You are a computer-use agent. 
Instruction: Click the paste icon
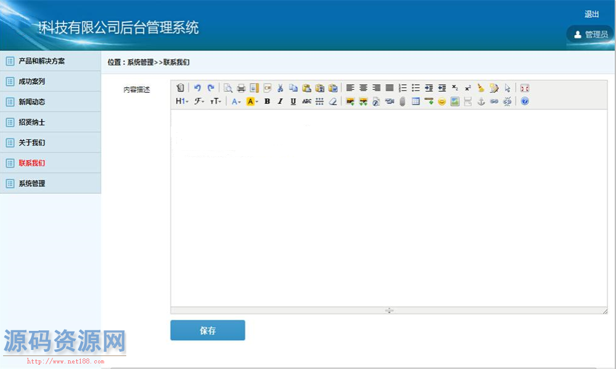(x=306, y=88)
